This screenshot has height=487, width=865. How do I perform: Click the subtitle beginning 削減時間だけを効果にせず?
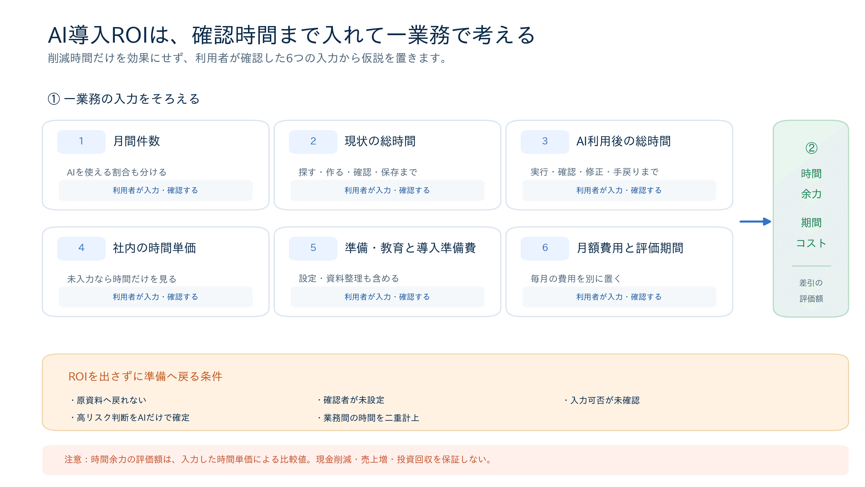click(x=248, y=58)
